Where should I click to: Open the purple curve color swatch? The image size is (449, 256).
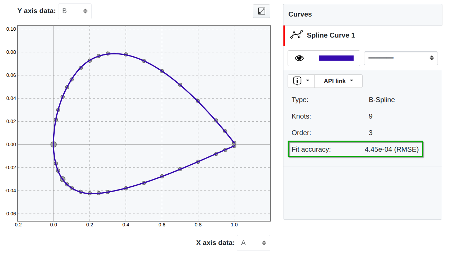tap(336, 58)
